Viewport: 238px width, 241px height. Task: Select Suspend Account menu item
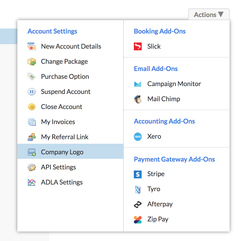point(70,92)
